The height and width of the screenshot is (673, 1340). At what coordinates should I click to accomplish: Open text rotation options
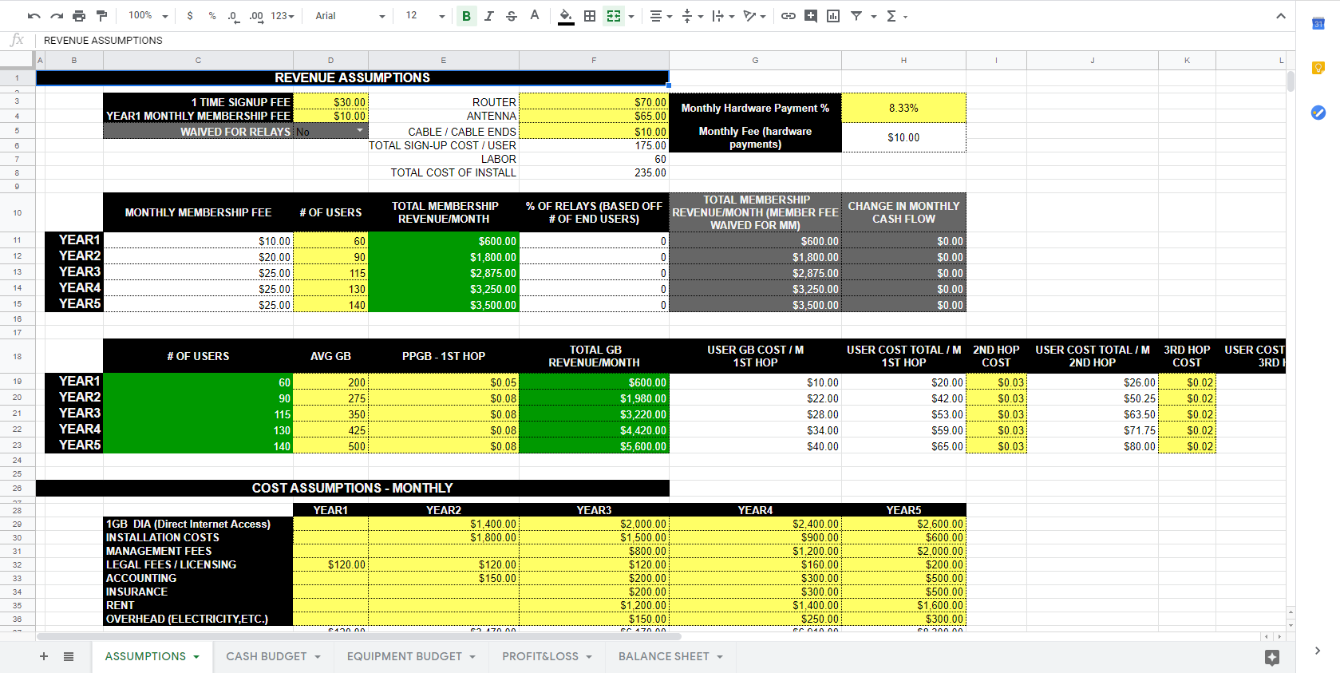(x=753, y=16)
